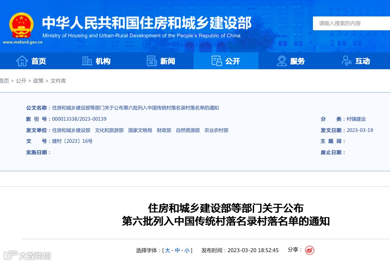
Task: Open the 机构 navigation tab
Action: tap(96, 61)
